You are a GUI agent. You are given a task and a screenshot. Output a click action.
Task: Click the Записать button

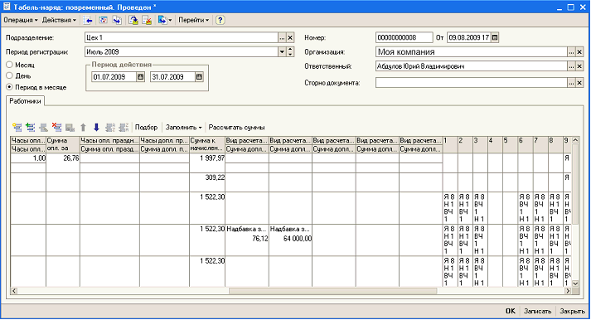point(537,311)
